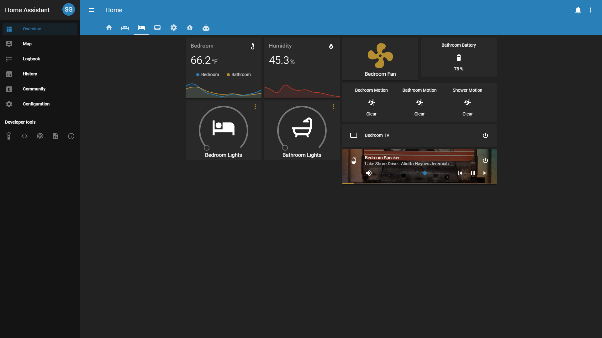Open the Map sidebar item
The width and height of the screenshot is (602, 338).
pyautogui.click(x=27, y=44)
